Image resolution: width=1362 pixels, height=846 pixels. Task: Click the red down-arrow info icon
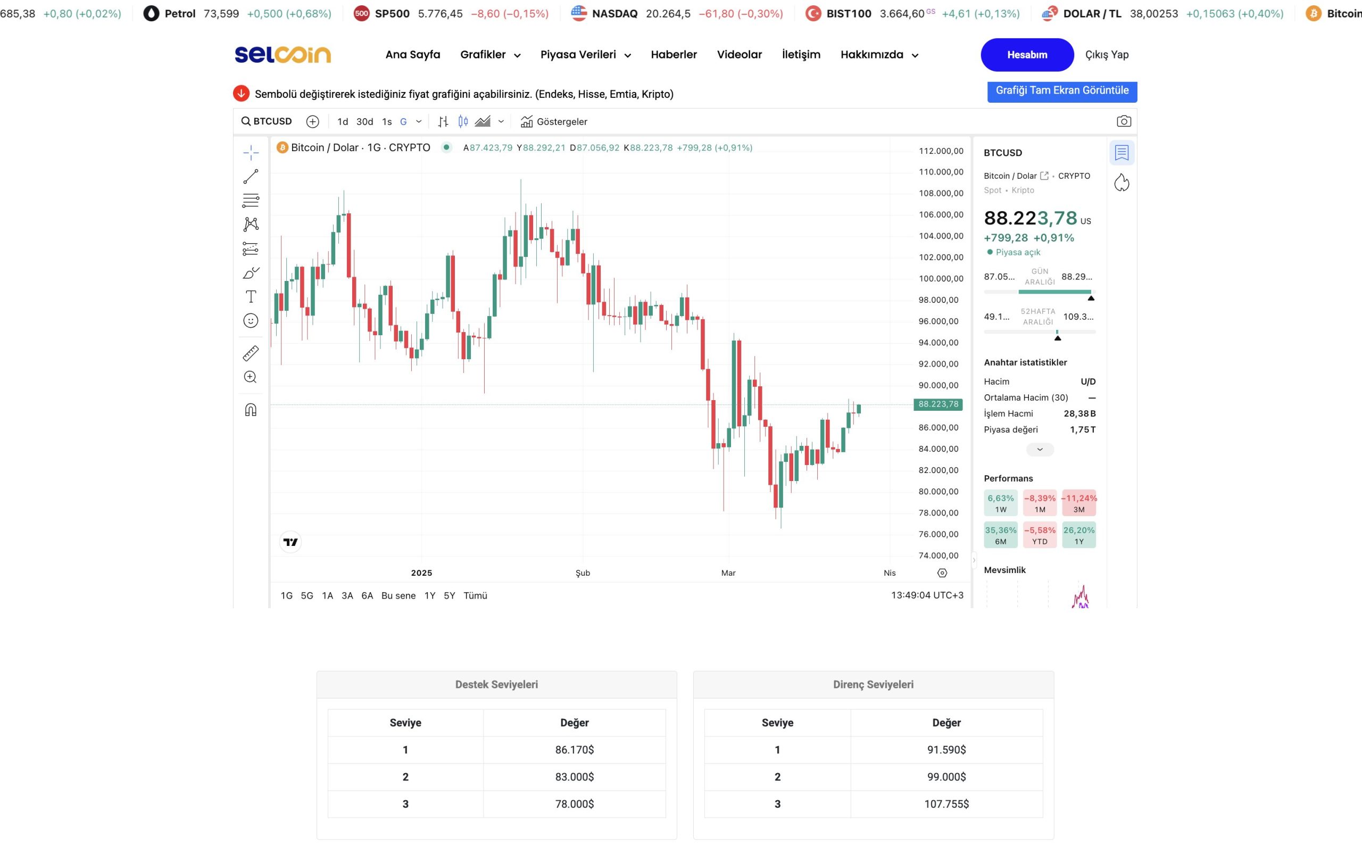(241, 94)
